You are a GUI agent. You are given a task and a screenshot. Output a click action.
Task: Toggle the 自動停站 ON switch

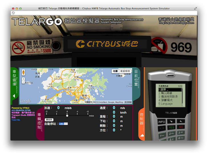click(63, 124)
